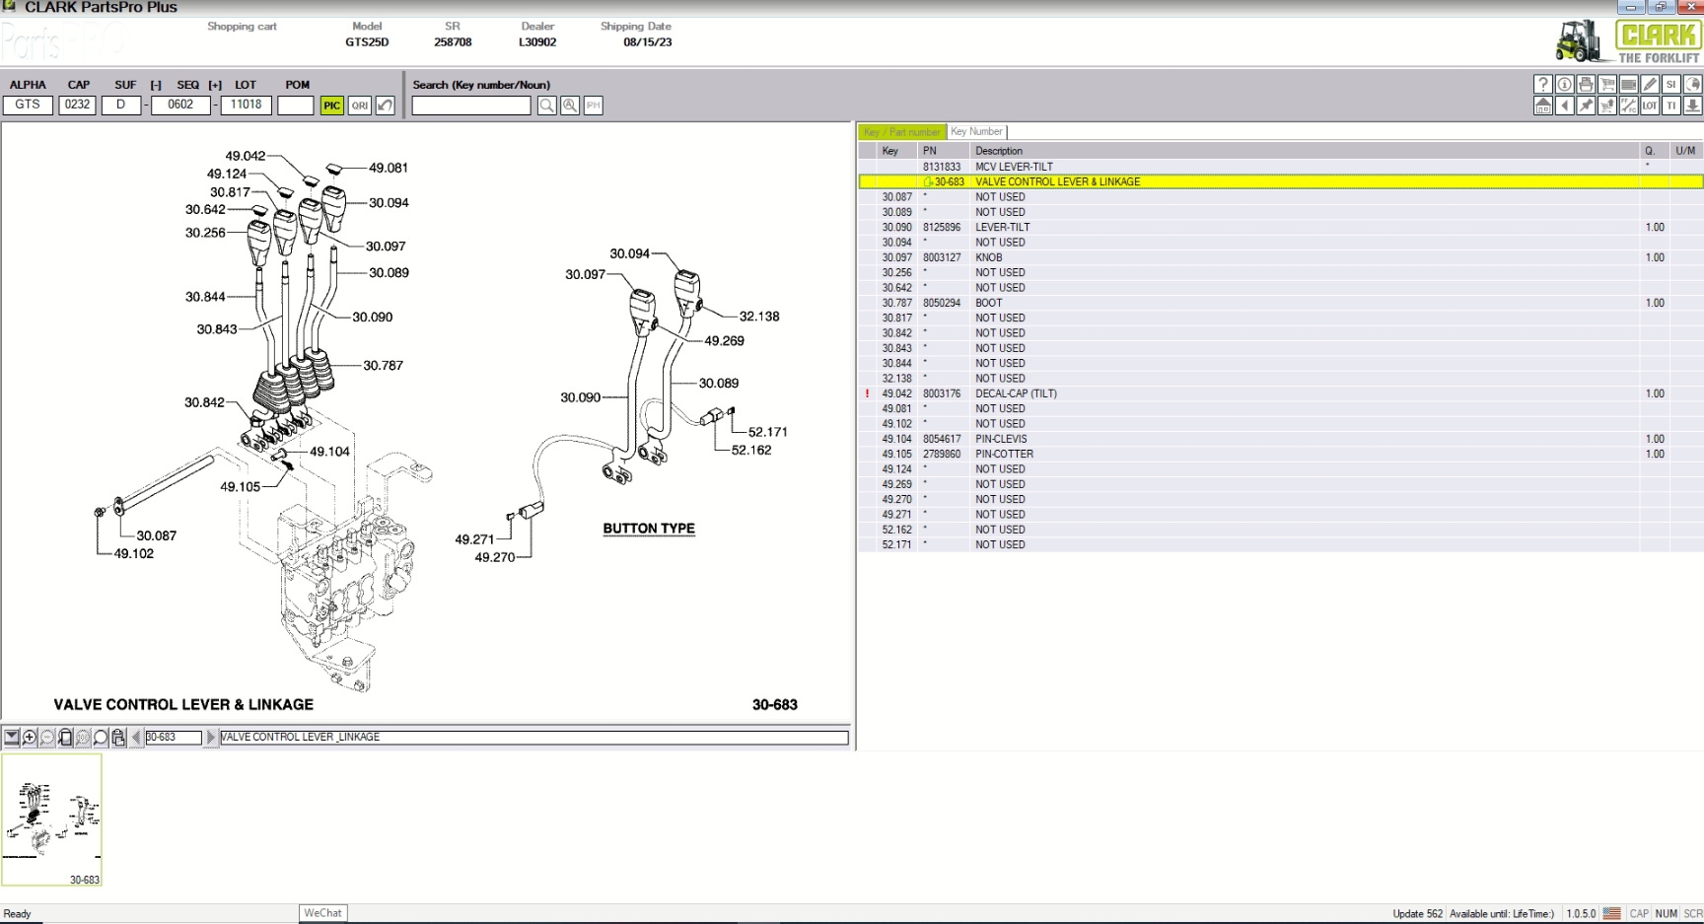
Task: Click the pencil edit icon
Action: point(1650,85)
